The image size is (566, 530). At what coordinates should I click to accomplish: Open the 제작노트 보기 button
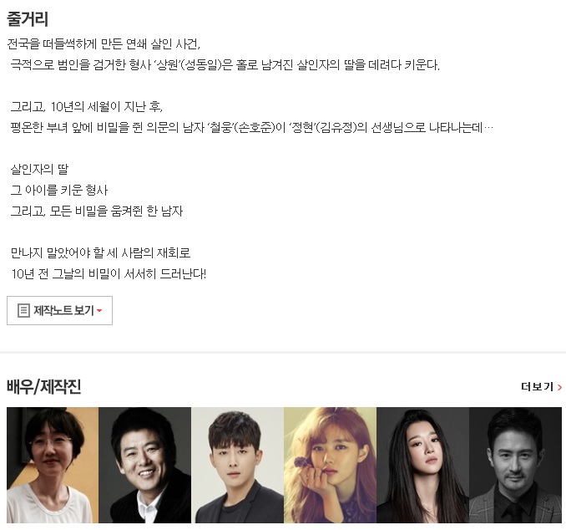[x=59, y=310]
